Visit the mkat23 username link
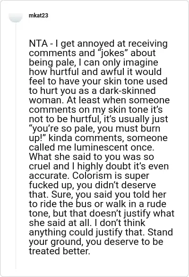This screenshot has width=189, height=277. pyautogui.click(x=38, y=16)
